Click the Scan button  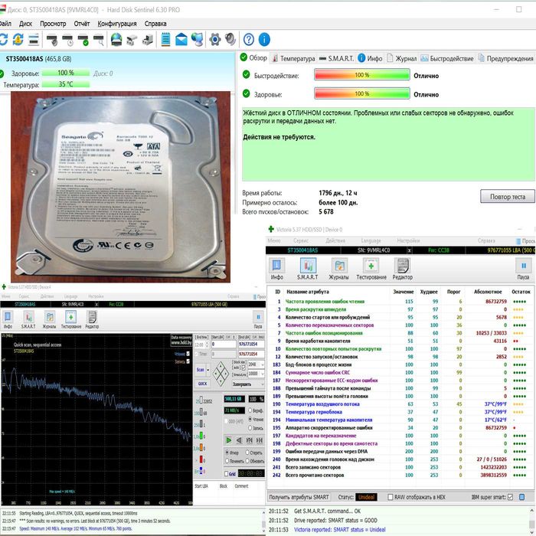201,370
